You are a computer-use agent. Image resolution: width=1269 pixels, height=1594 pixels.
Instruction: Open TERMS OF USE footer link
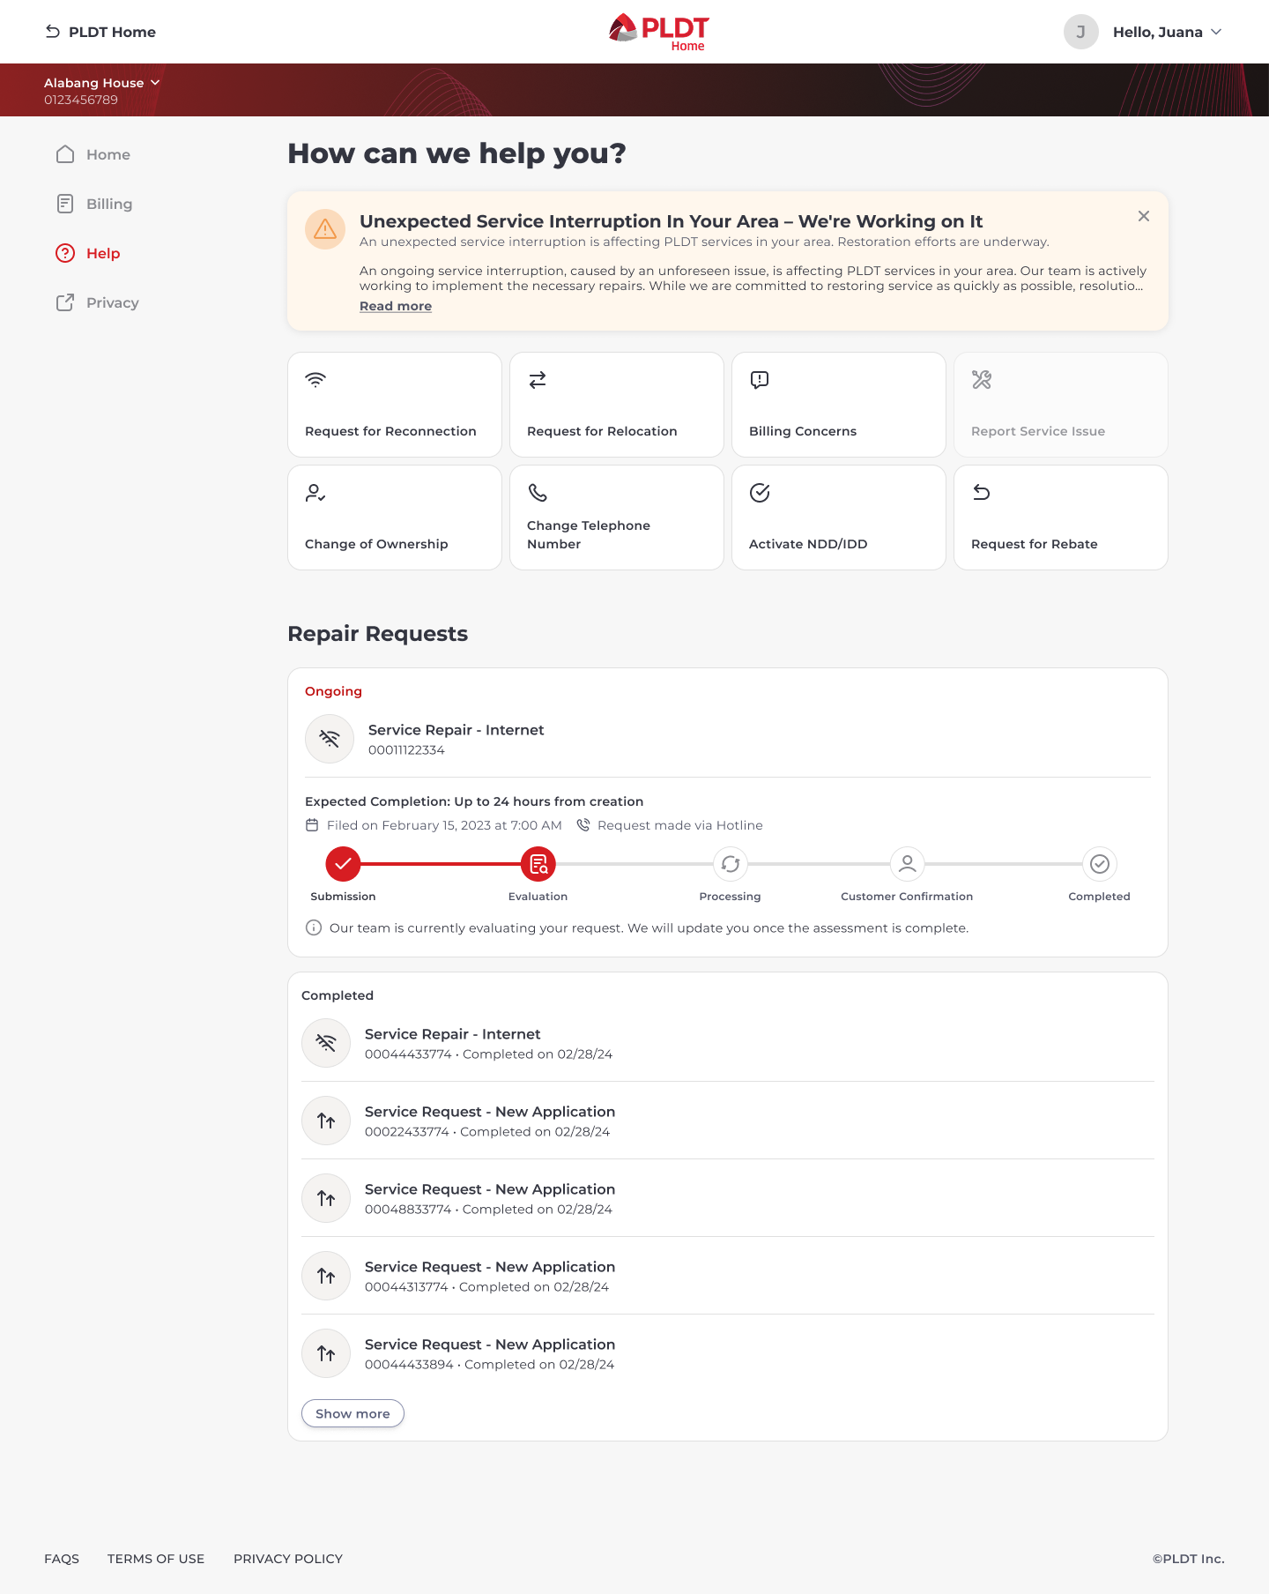pos(156,1559)
